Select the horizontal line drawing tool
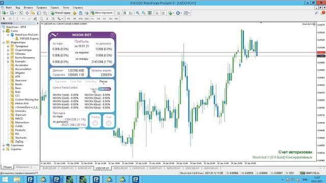 click(23, 19)
